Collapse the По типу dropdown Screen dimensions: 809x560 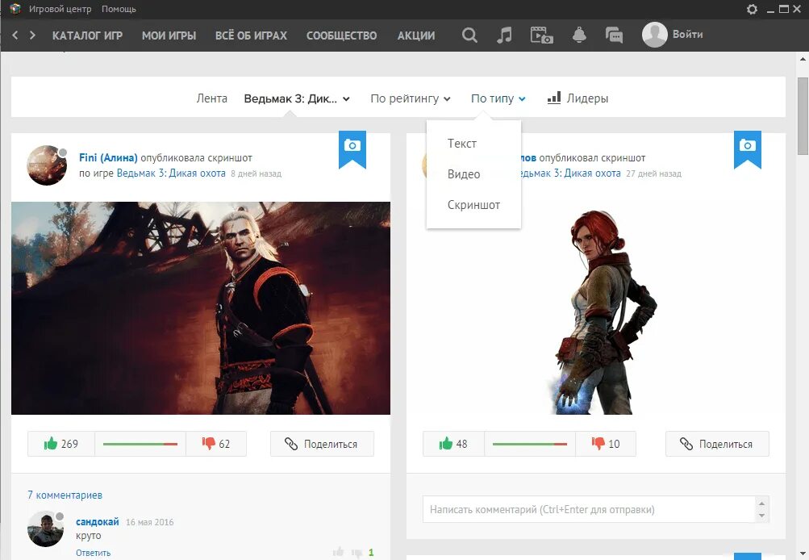pos(498,98)
